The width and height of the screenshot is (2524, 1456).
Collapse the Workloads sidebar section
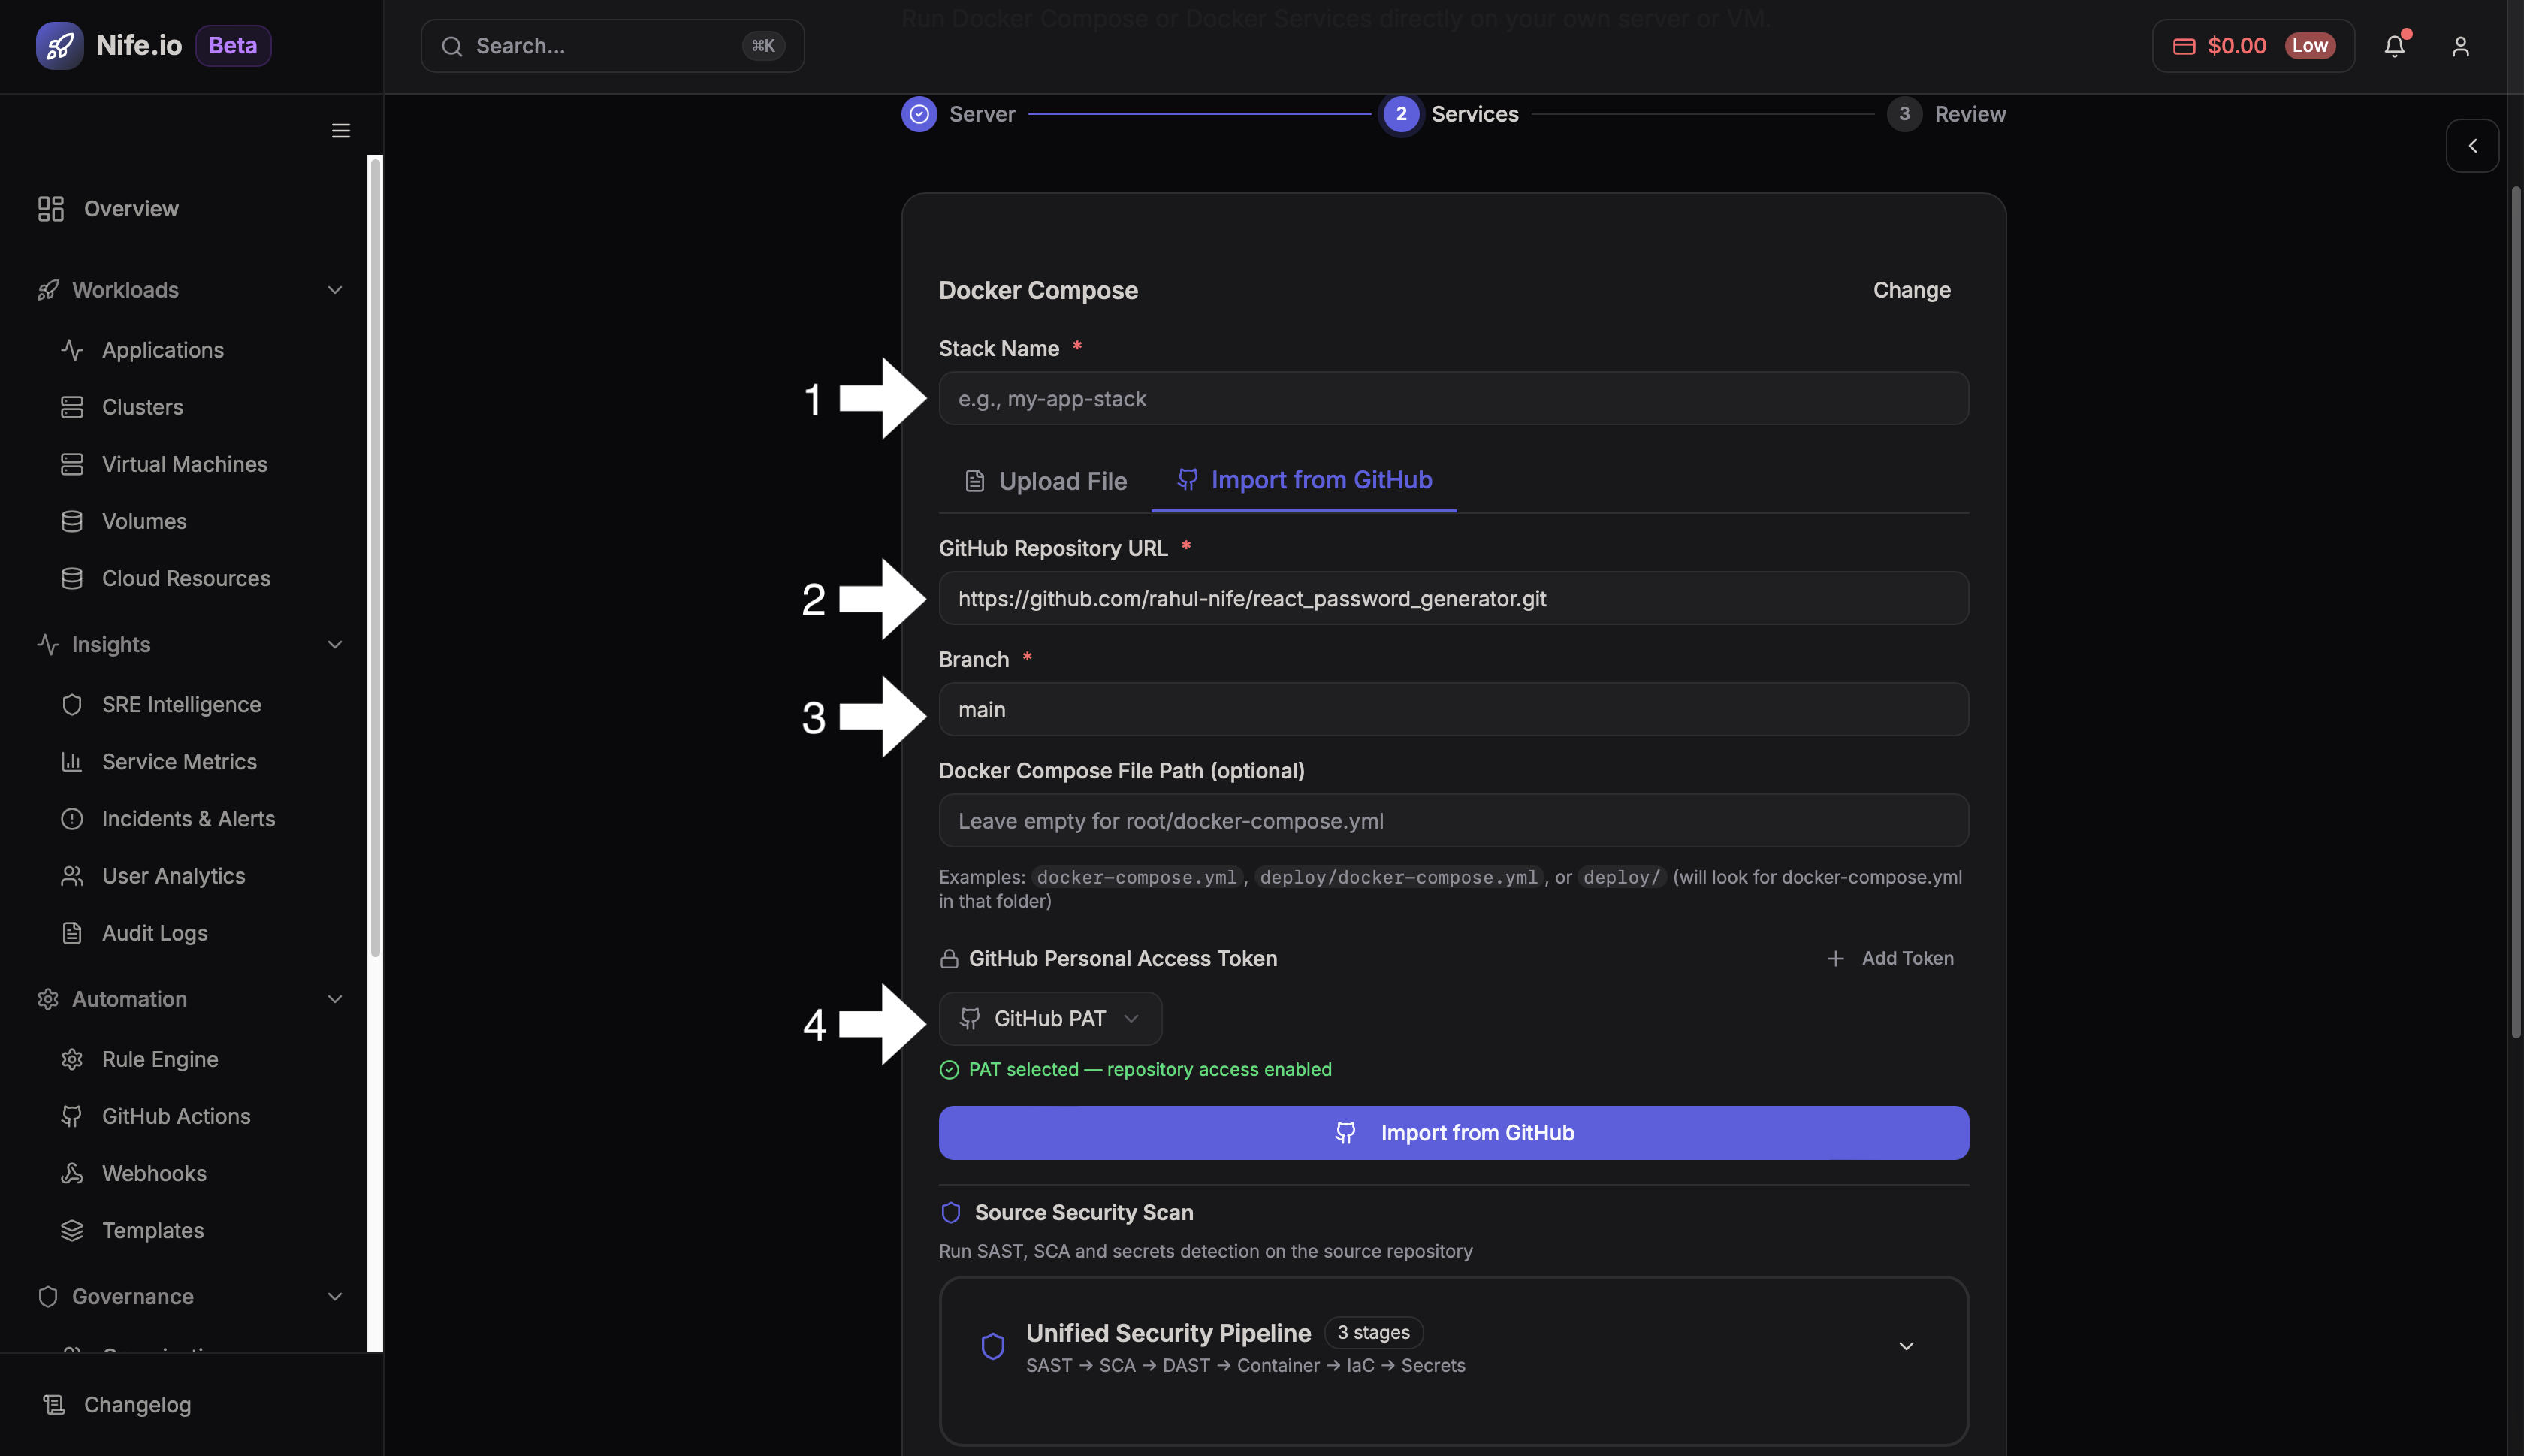(x=334, y=289)
